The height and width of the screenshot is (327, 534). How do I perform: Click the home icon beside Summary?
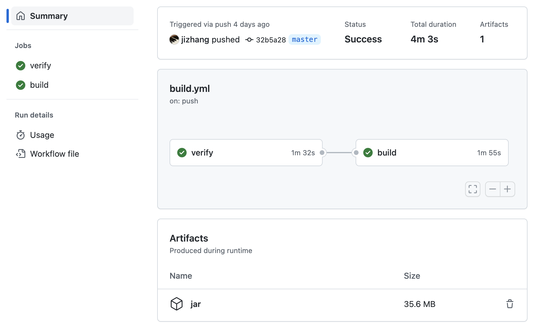[21, 16]
